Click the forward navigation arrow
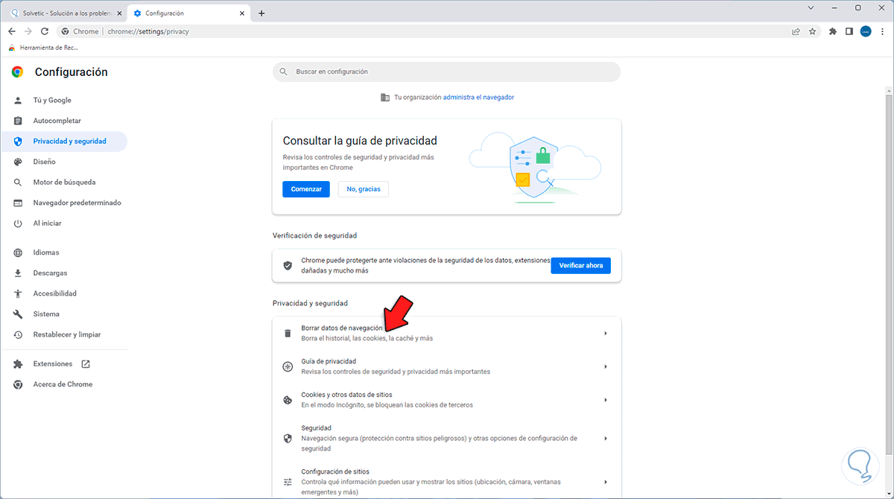The width and height of the screenshot is (894, 499). click(28, 31)
